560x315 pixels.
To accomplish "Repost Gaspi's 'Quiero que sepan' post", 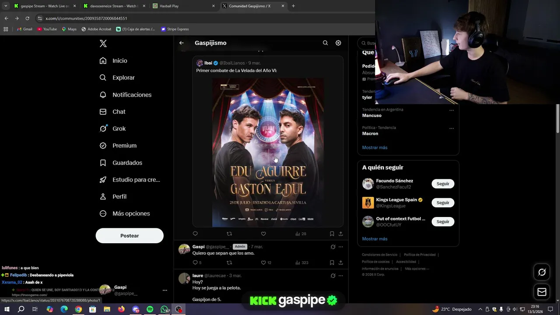I will 229,262.
